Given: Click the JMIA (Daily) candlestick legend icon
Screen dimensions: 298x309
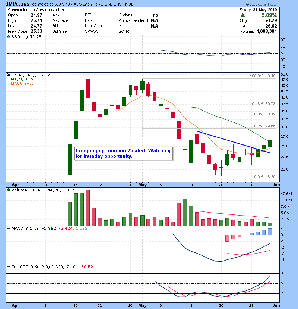Looking at the screenshot, I should [x=9, y=75].
